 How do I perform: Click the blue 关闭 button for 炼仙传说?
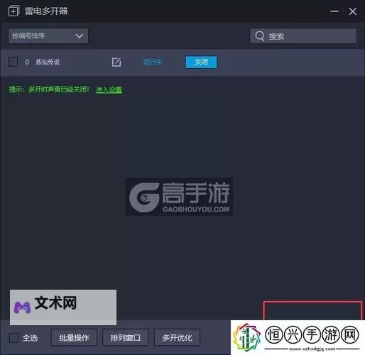[x=201, y=62]
